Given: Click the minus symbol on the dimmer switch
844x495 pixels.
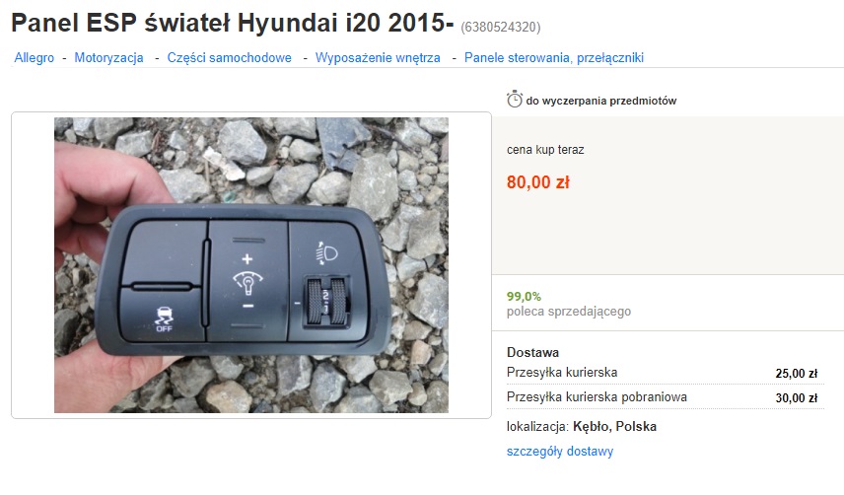Looking at the screenshot, I should 247,306.
